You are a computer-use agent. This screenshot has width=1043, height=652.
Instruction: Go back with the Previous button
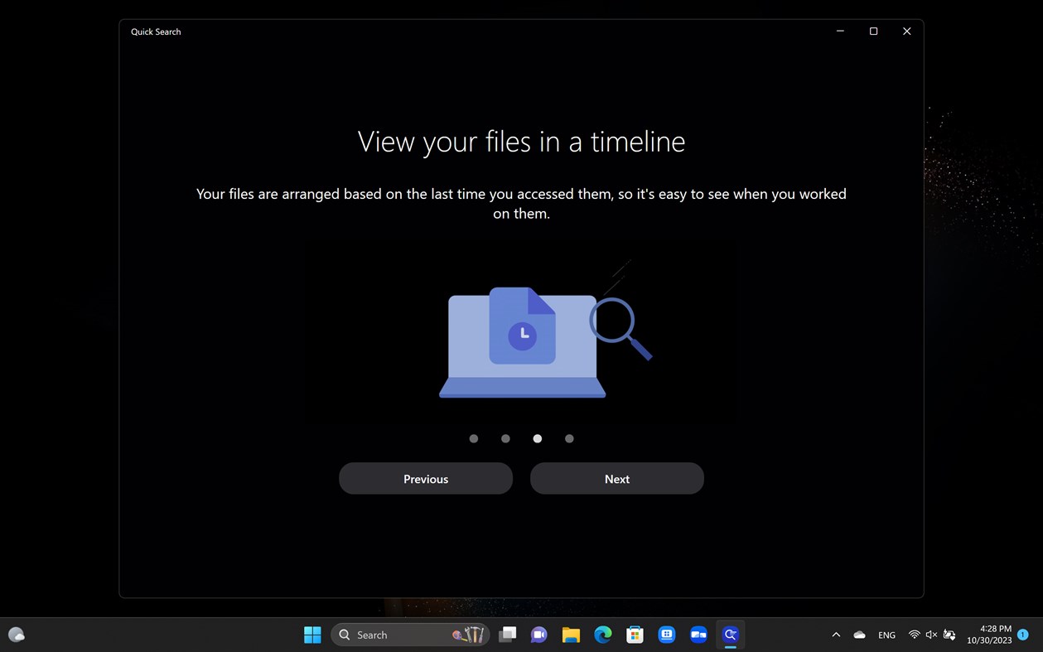pyautogui.click(x=425, y=478)
